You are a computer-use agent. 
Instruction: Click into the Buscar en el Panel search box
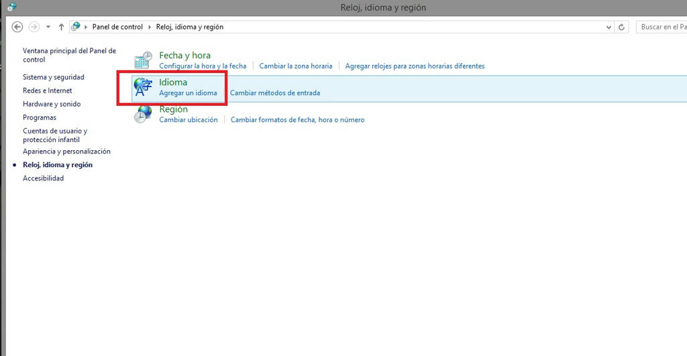point(662,27)
